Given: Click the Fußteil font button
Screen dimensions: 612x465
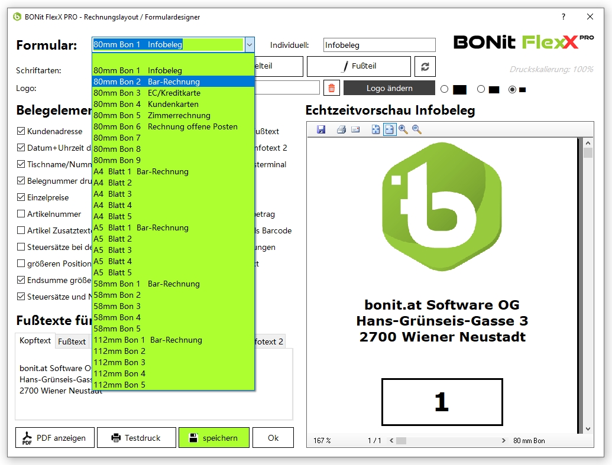Looking at the screenshot, I should coord(359,66).
